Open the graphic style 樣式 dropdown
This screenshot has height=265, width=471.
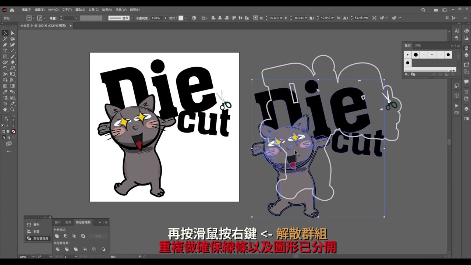[x=185, y=18]
